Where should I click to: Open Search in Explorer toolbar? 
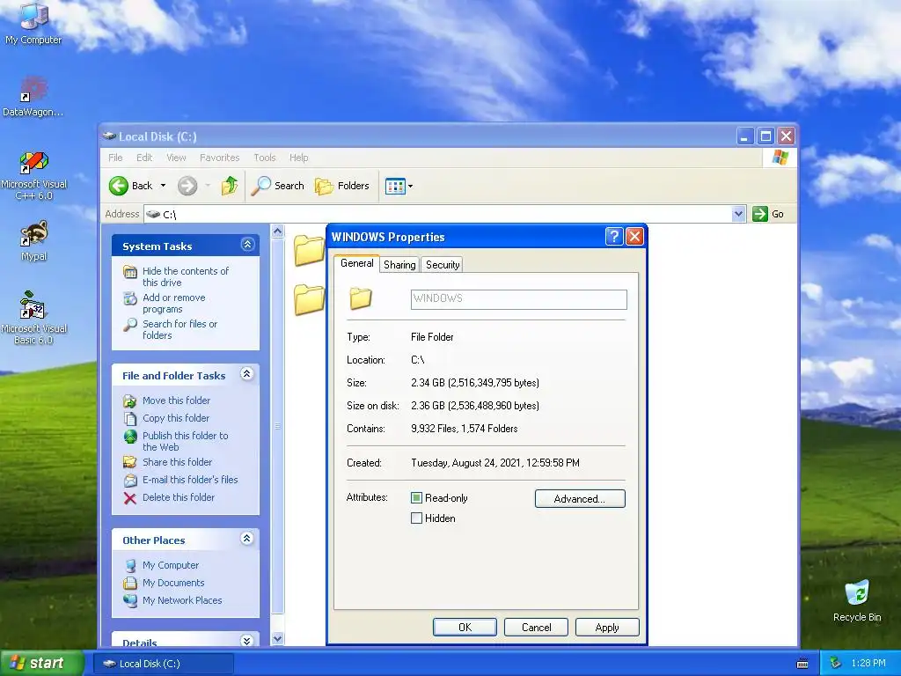click(x=277, y=186)
